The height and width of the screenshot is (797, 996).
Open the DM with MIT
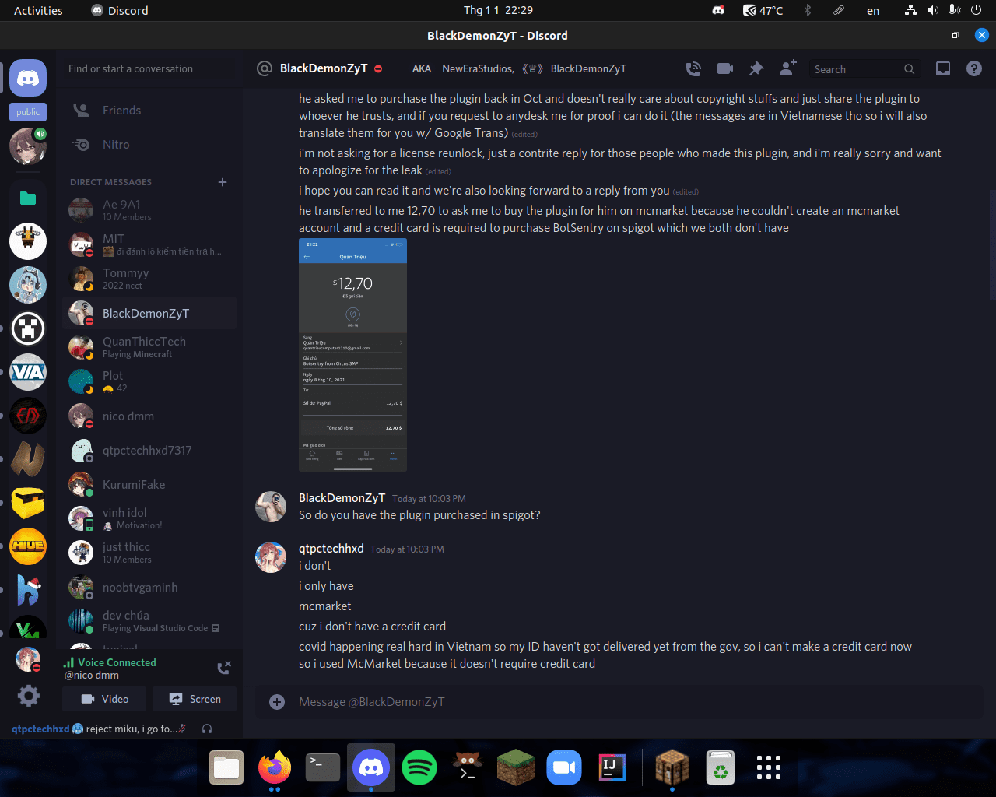(x=149, y=244)
